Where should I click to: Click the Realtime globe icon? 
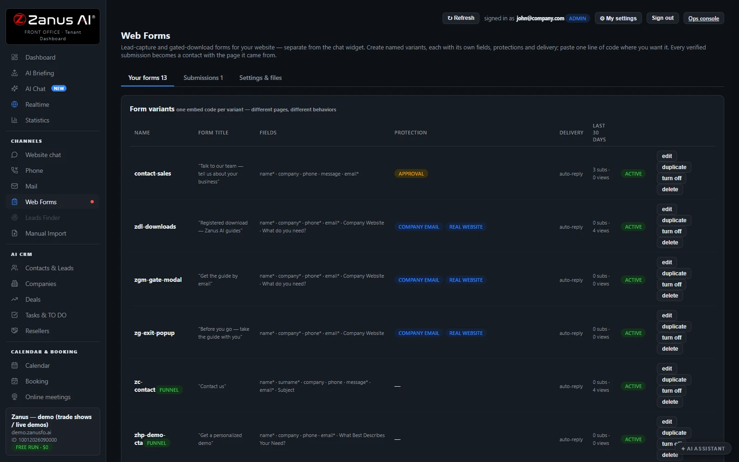pyautogui.click(x=14, y=104)
